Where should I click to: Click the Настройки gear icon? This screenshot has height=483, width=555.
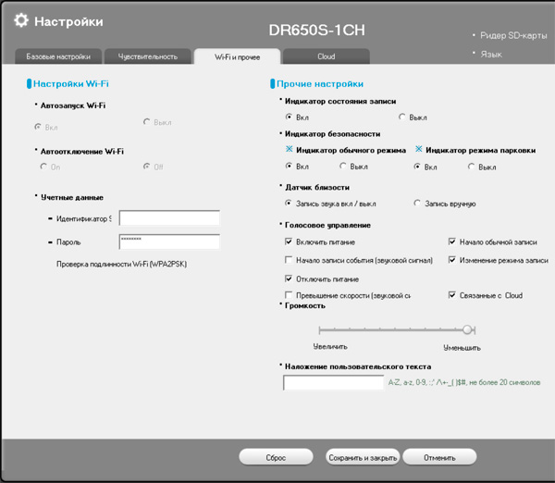(x=21, y=20)
